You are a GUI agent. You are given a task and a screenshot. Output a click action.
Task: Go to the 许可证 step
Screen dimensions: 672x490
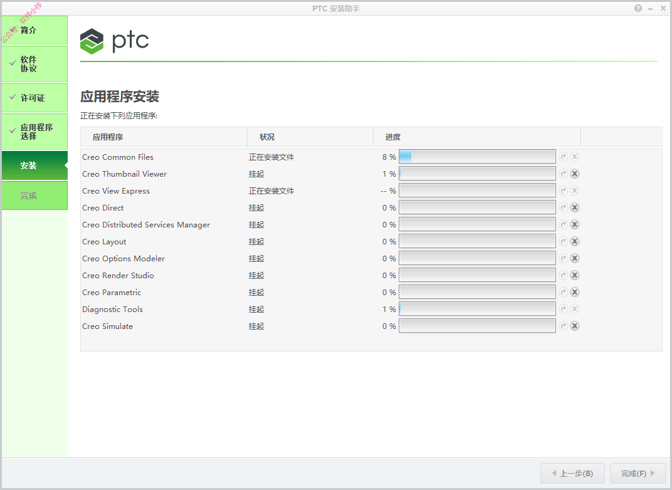(x=34, y=98)
